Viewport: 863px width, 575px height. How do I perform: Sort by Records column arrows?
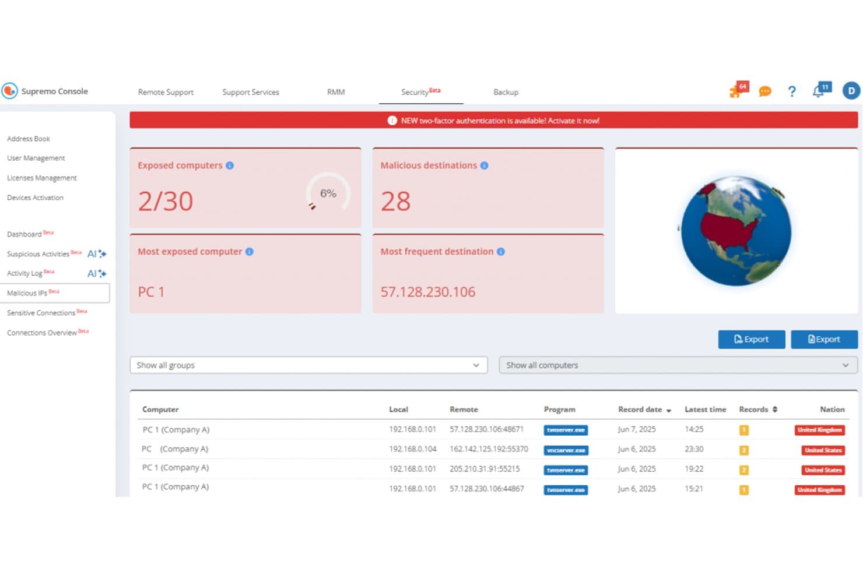[x=775, y=410]
